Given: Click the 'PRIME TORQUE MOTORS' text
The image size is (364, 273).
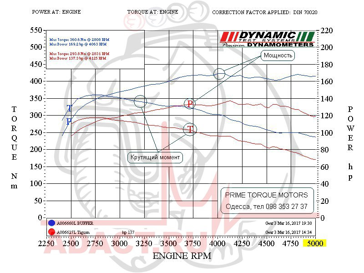Looking at the screenshot, I should (x=266, y=195).
